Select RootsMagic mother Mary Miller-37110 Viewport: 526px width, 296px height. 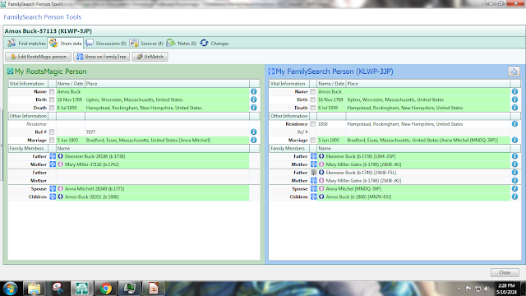point(92,164)
